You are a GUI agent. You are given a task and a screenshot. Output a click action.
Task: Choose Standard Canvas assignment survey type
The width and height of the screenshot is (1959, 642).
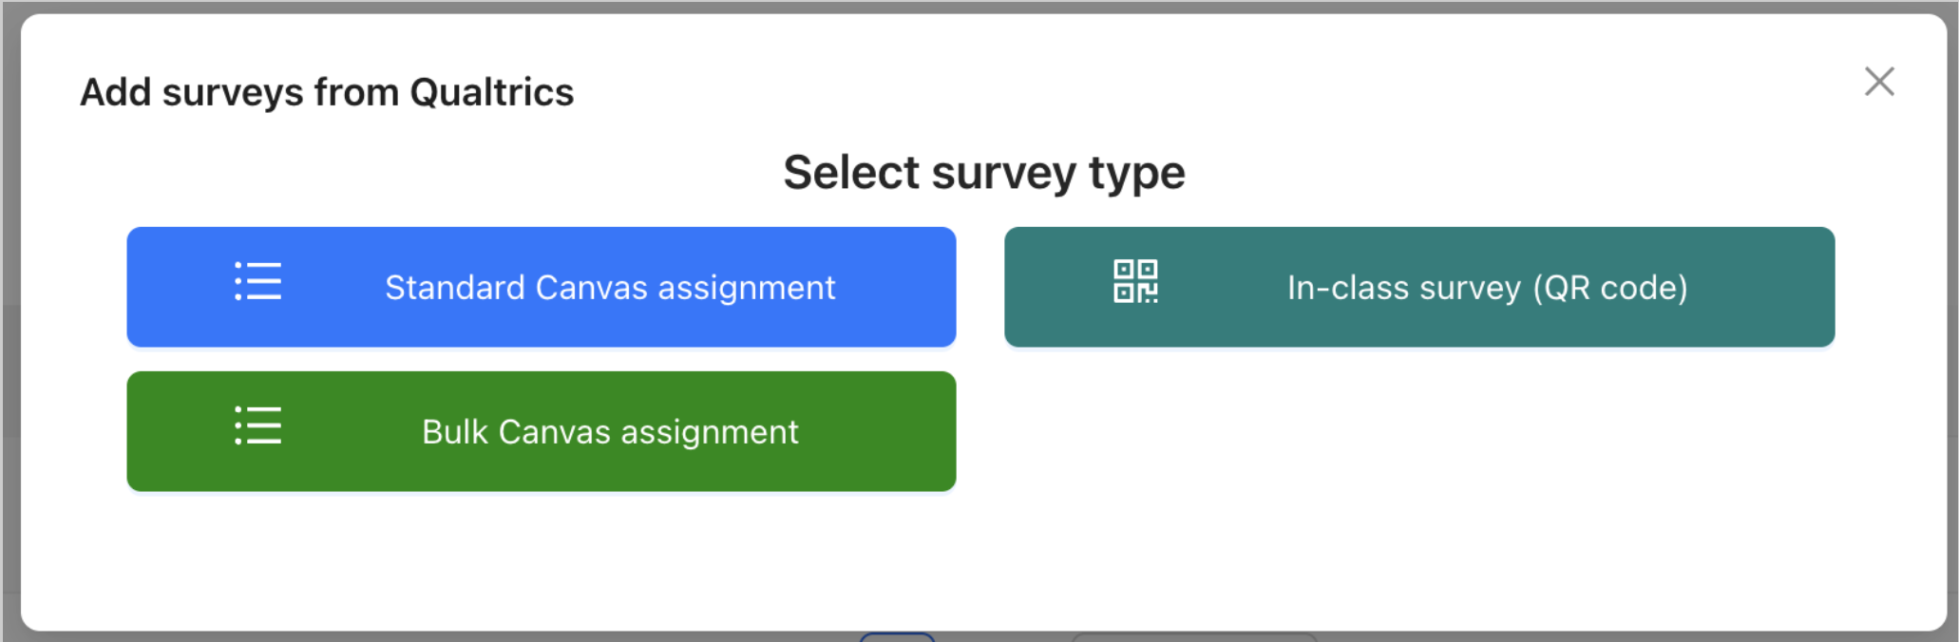[542, 287]
